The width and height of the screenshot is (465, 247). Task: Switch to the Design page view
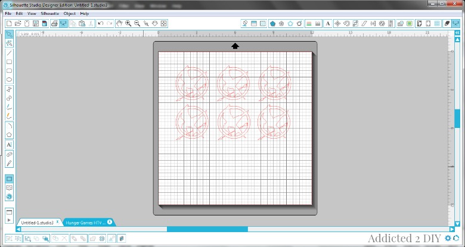(x=9, y=179)
